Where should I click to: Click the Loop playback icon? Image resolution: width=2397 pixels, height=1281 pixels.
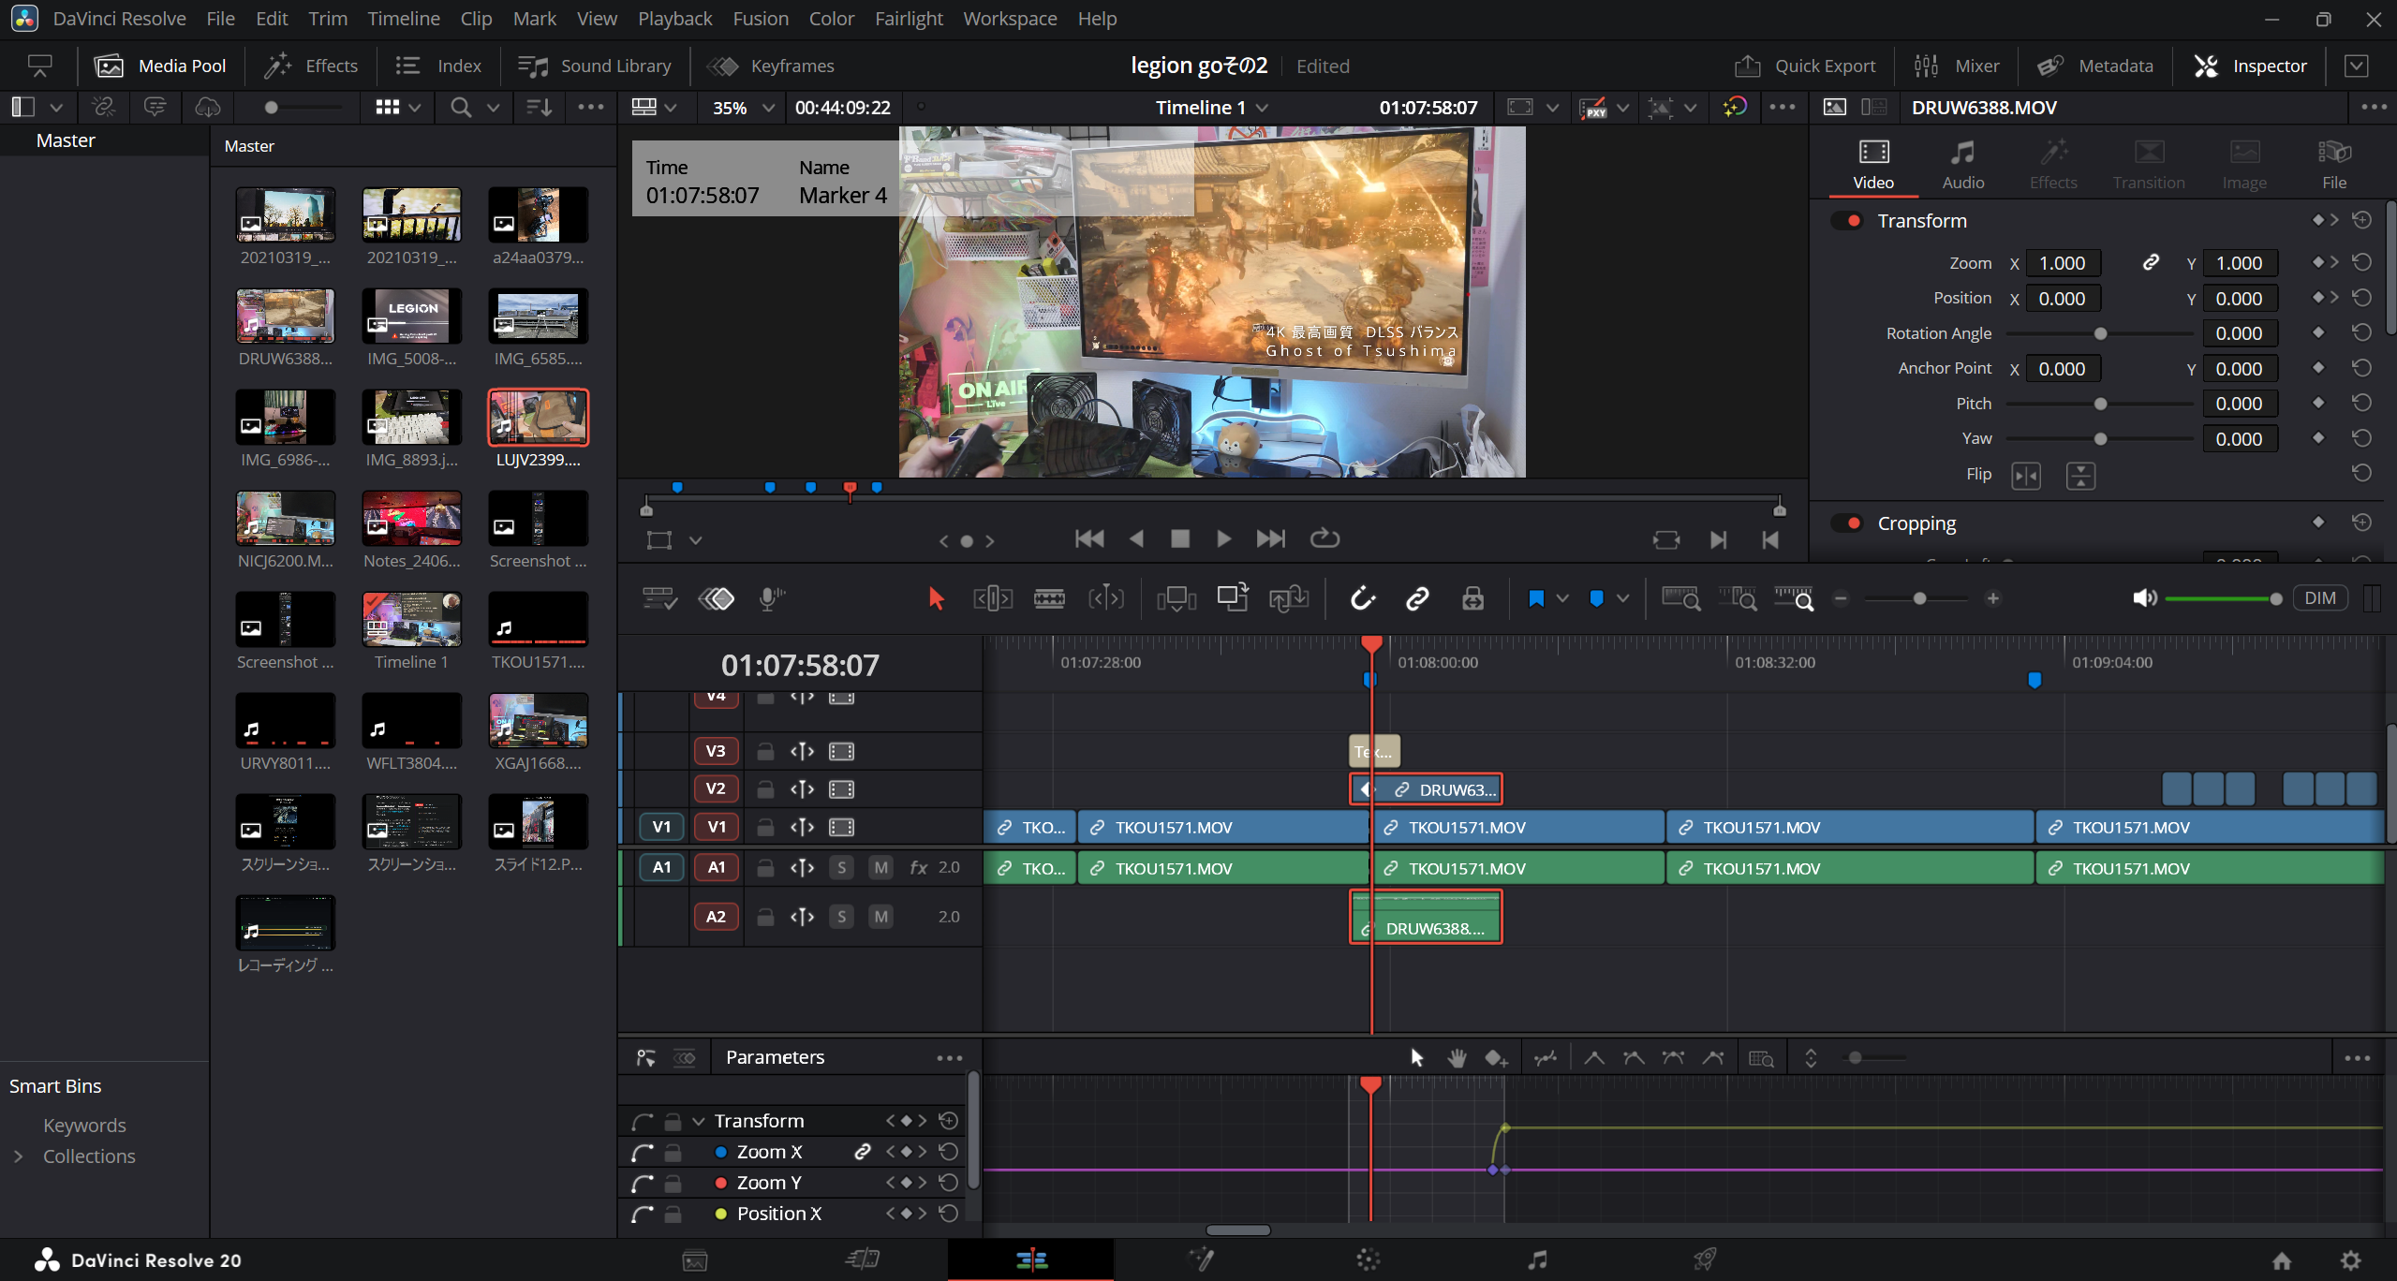pos(1324,538)
